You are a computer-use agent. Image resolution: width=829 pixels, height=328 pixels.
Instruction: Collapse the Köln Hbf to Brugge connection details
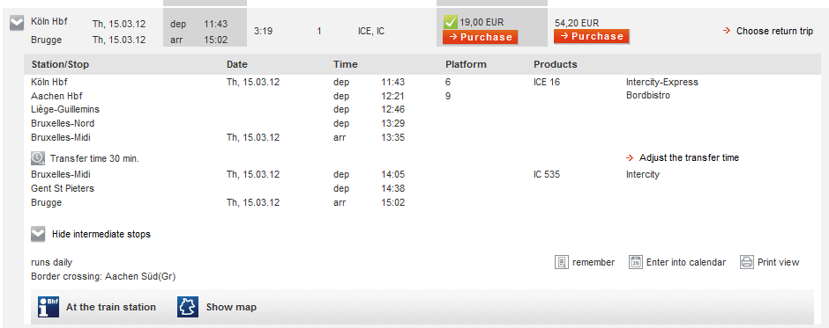point(17,23)
